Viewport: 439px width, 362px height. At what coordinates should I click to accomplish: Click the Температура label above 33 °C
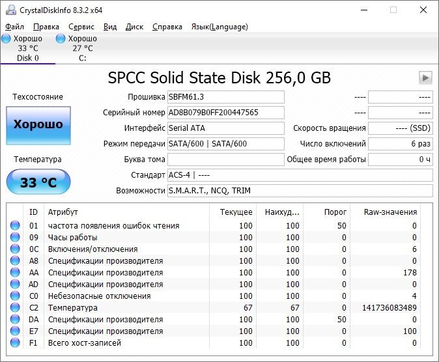pos(38,160)
